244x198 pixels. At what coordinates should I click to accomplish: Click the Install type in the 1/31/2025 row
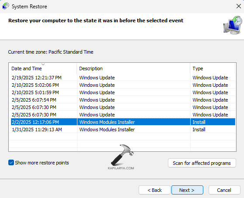199,130
